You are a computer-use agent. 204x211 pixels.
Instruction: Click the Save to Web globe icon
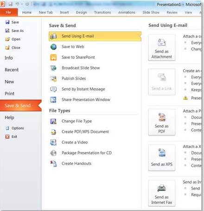53,47
